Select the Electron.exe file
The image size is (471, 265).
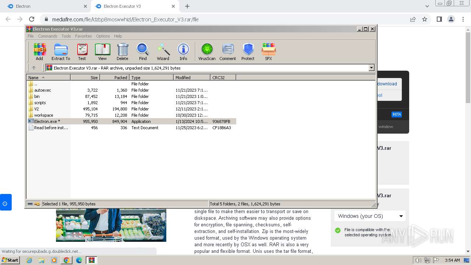click(x=131, y=121)
